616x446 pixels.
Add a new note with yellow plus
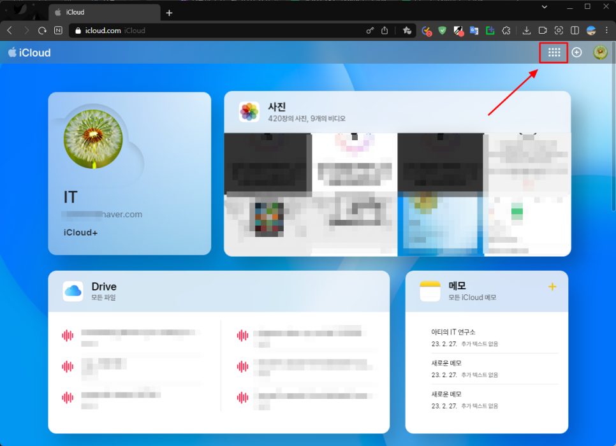point(552,287)
